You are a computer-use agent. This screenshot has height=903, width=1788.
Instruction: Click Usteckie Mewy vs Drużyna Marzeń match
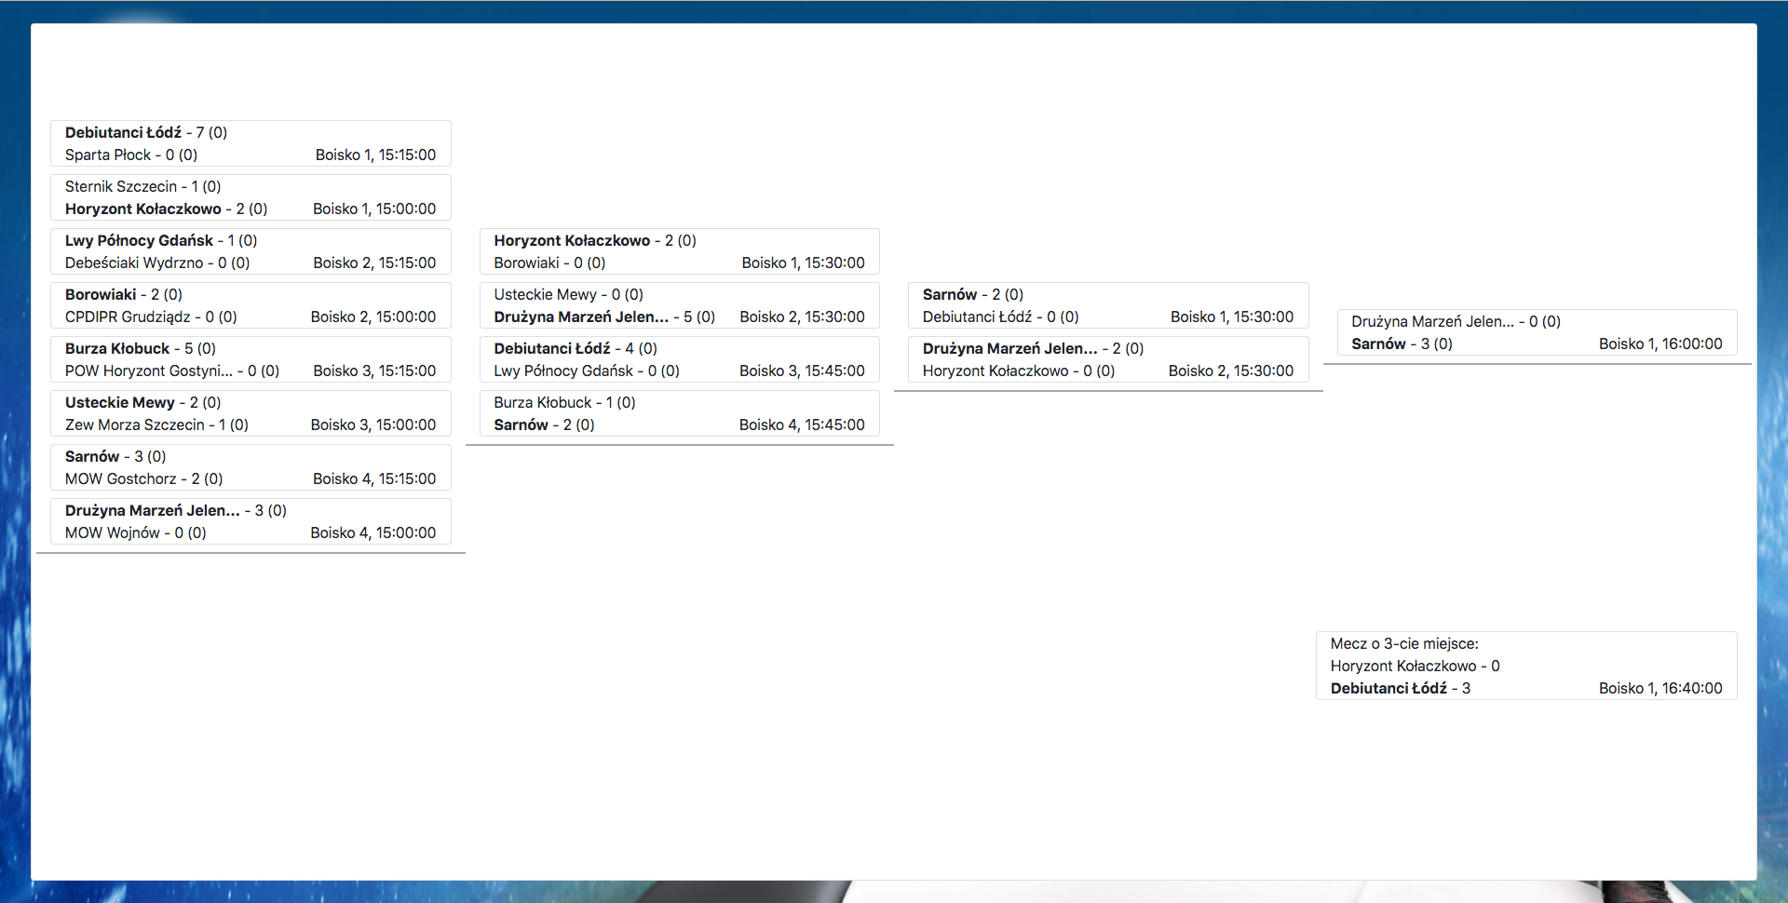tap(679, 305)
